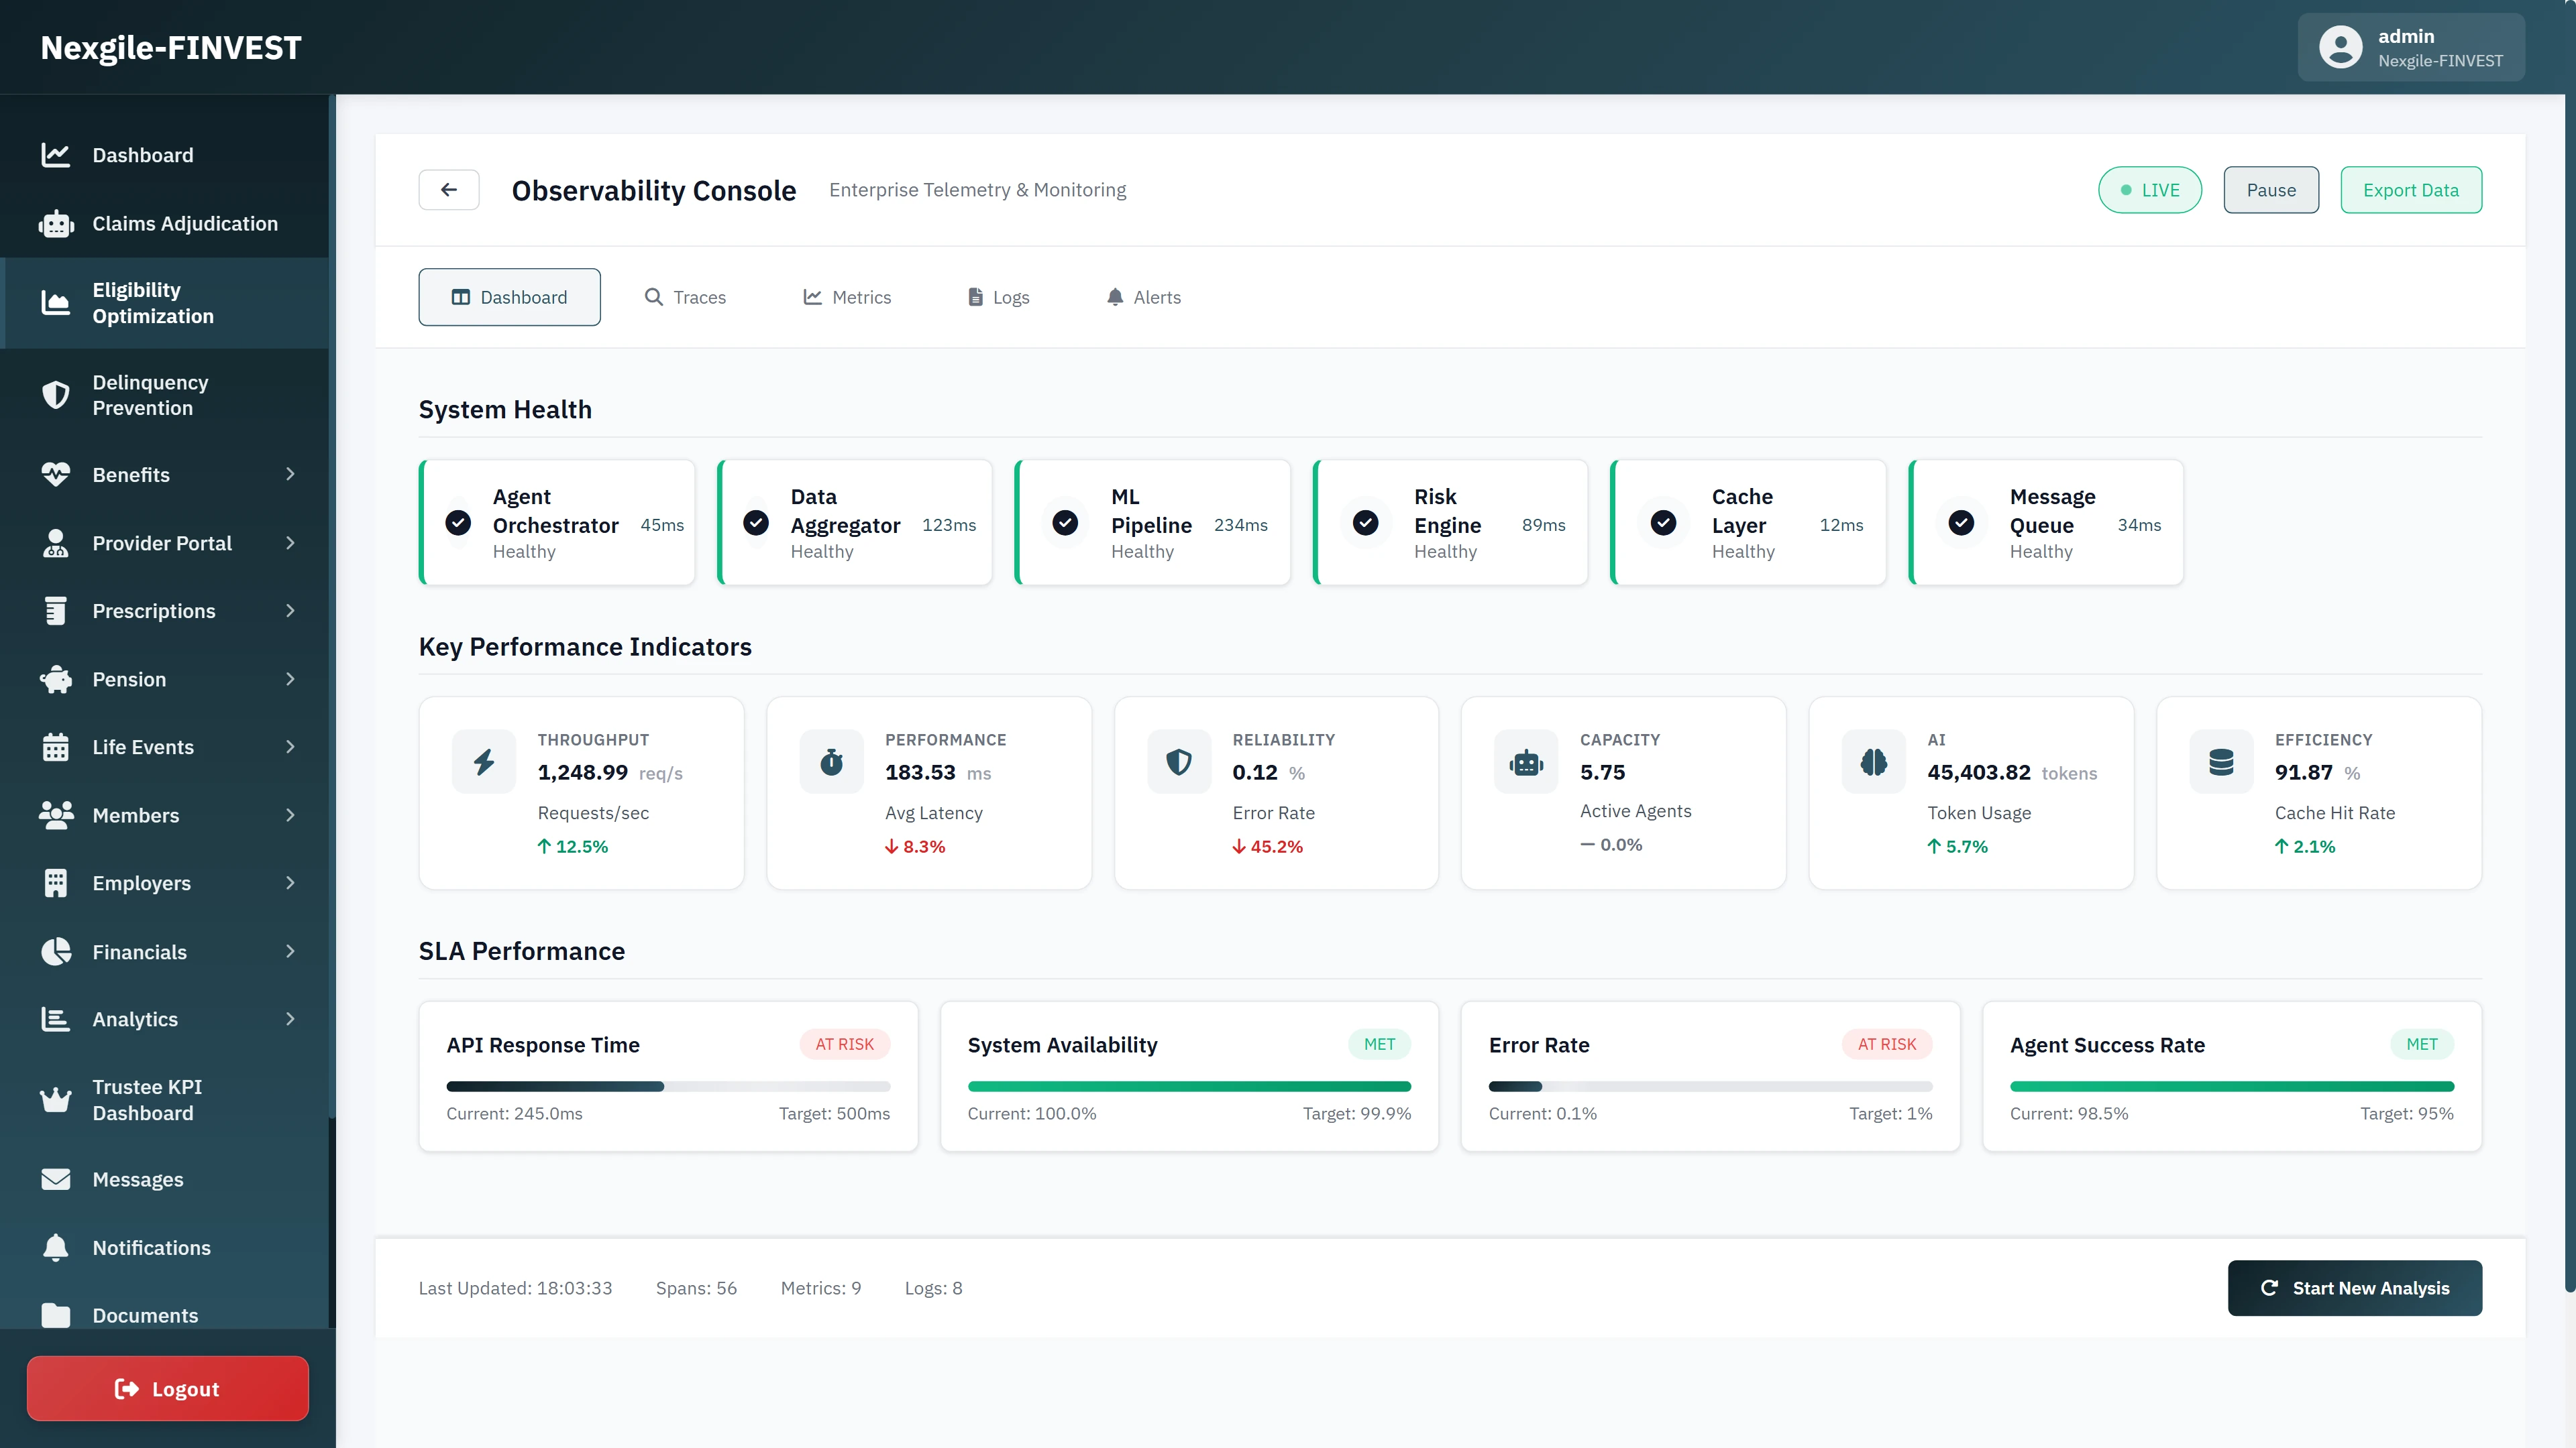Screen dimensions: 2576x1448
Task: Click the back arrow next to Observability Console
Action: click(x=448, y=189)
